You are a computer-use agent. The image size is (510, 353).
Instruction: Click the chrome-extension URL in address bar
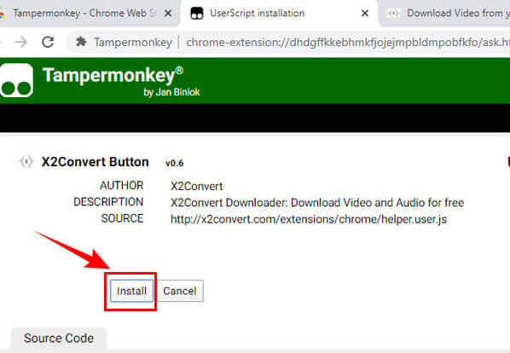pos(348,43)
